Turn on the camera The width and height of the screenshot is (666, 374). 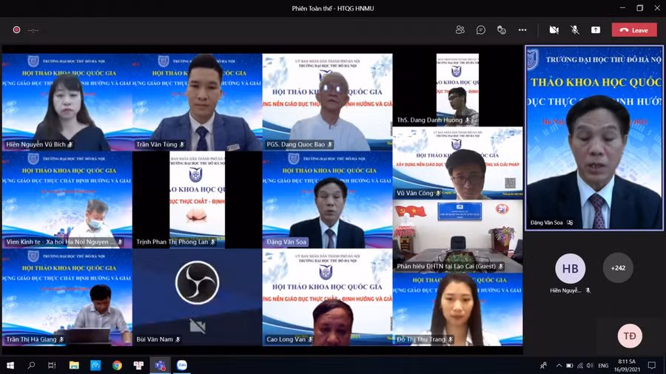pos(554,30)
